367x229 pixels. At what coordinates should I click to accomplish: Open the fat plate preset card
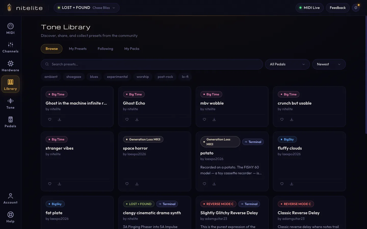click(x=77, y=213)
